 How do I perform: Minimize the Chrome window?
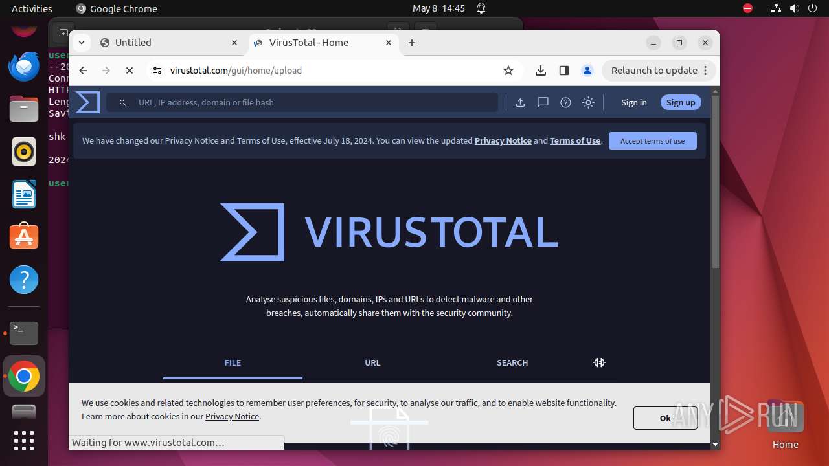pos(653,43)
